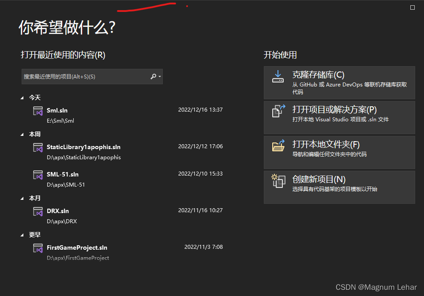Click the Open Project or Solution icon
424x296 pixels.
[x=278, y=111]
